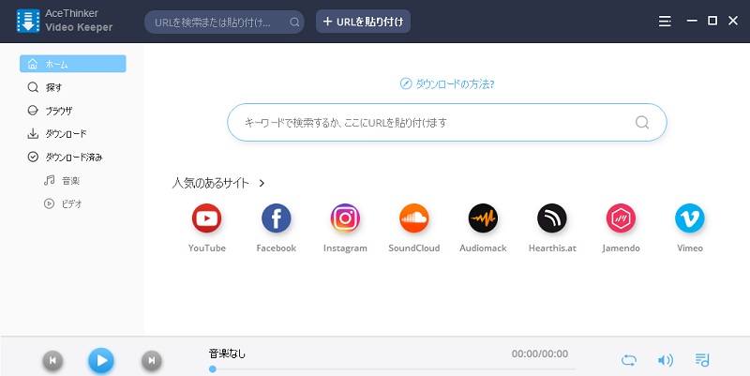Click magnifier icon in top URL search box
This screenshot has height=376, width=750.
[294, 22]
